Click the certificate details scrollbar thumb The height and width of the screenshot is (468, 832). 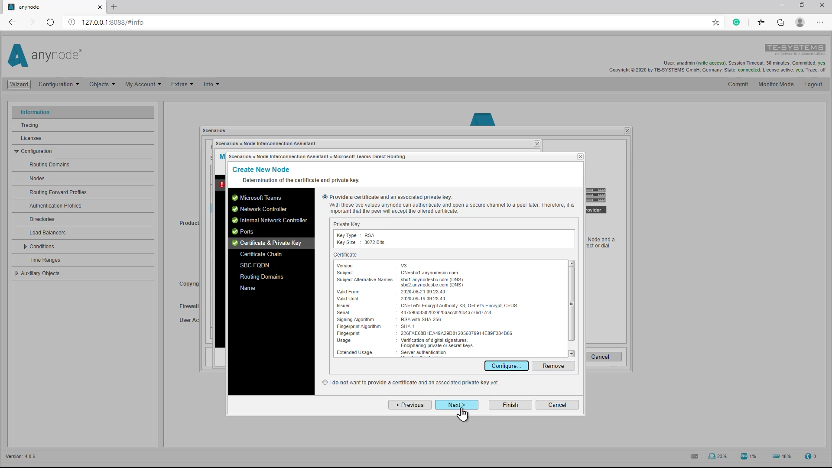[x=571, y=303]
